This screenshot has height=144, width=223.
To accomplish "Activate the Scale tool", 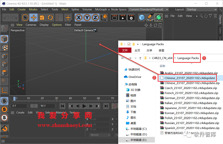I will pyautogui.click(x=42, y=18).
